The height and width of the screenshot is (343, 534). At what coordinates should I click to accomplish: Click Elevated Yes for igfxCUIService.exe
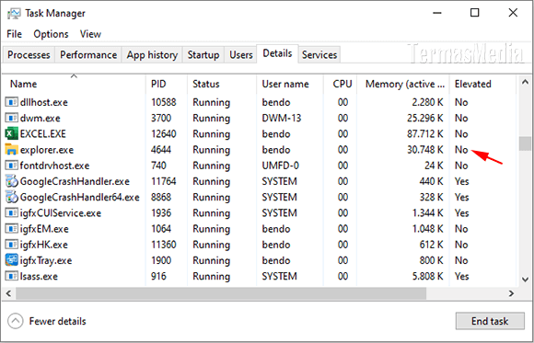(462, 213)
